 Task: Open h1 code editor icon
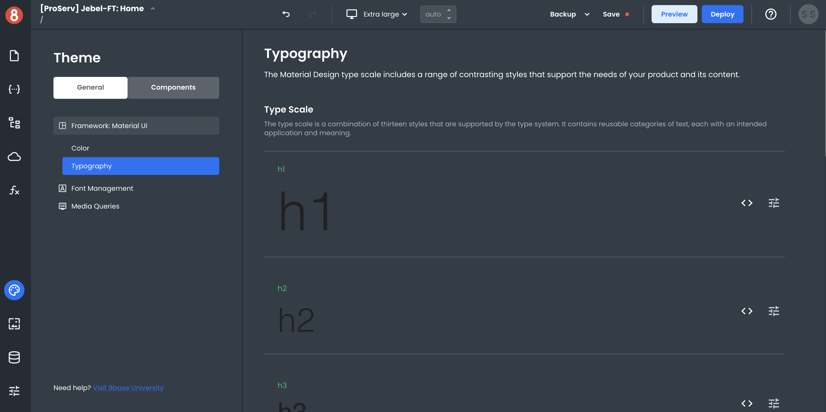click(747, 203)
